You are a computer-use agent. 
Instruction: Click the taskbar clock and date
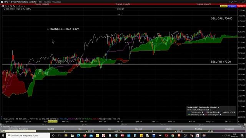click(x=235, y=135)
